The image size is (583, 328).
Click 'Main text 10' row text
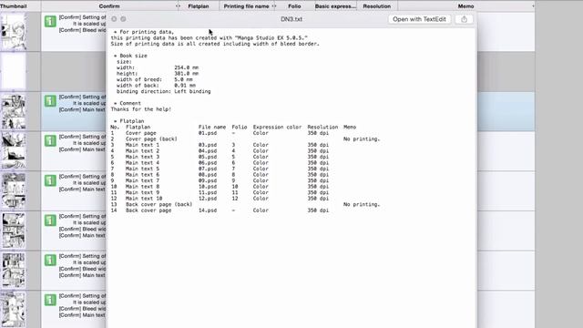point(144,199)
